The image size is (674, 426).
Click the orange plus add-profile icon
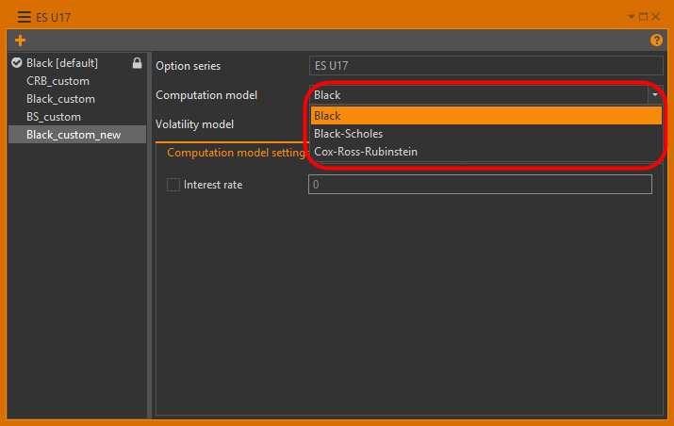pyautogui.click(x=21, y=41)
